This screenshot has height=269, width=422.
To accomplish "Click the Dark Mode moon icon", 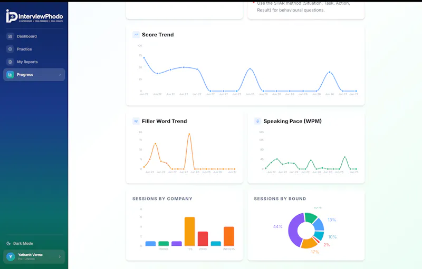I will [x=8, y=244].
